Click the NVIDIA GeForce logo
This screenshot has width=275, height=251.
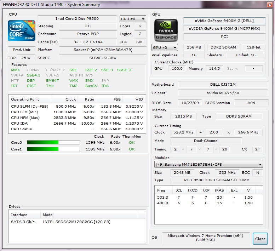166,30
